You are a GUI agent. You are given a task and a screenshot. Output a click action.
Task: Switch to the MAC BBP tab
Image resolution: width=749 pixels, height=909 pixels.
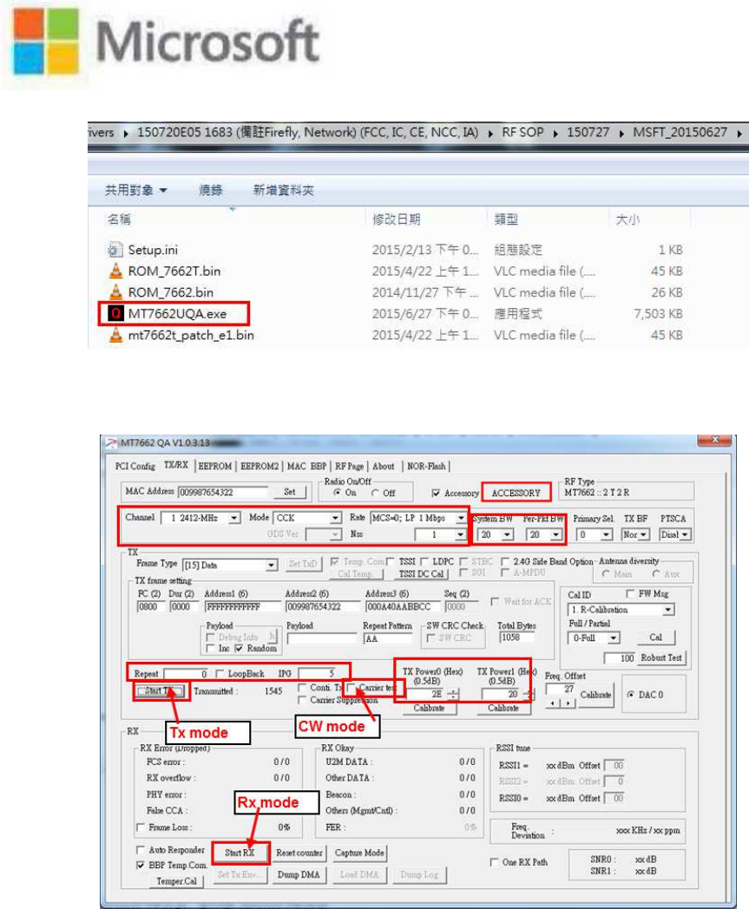pos(307,466)
